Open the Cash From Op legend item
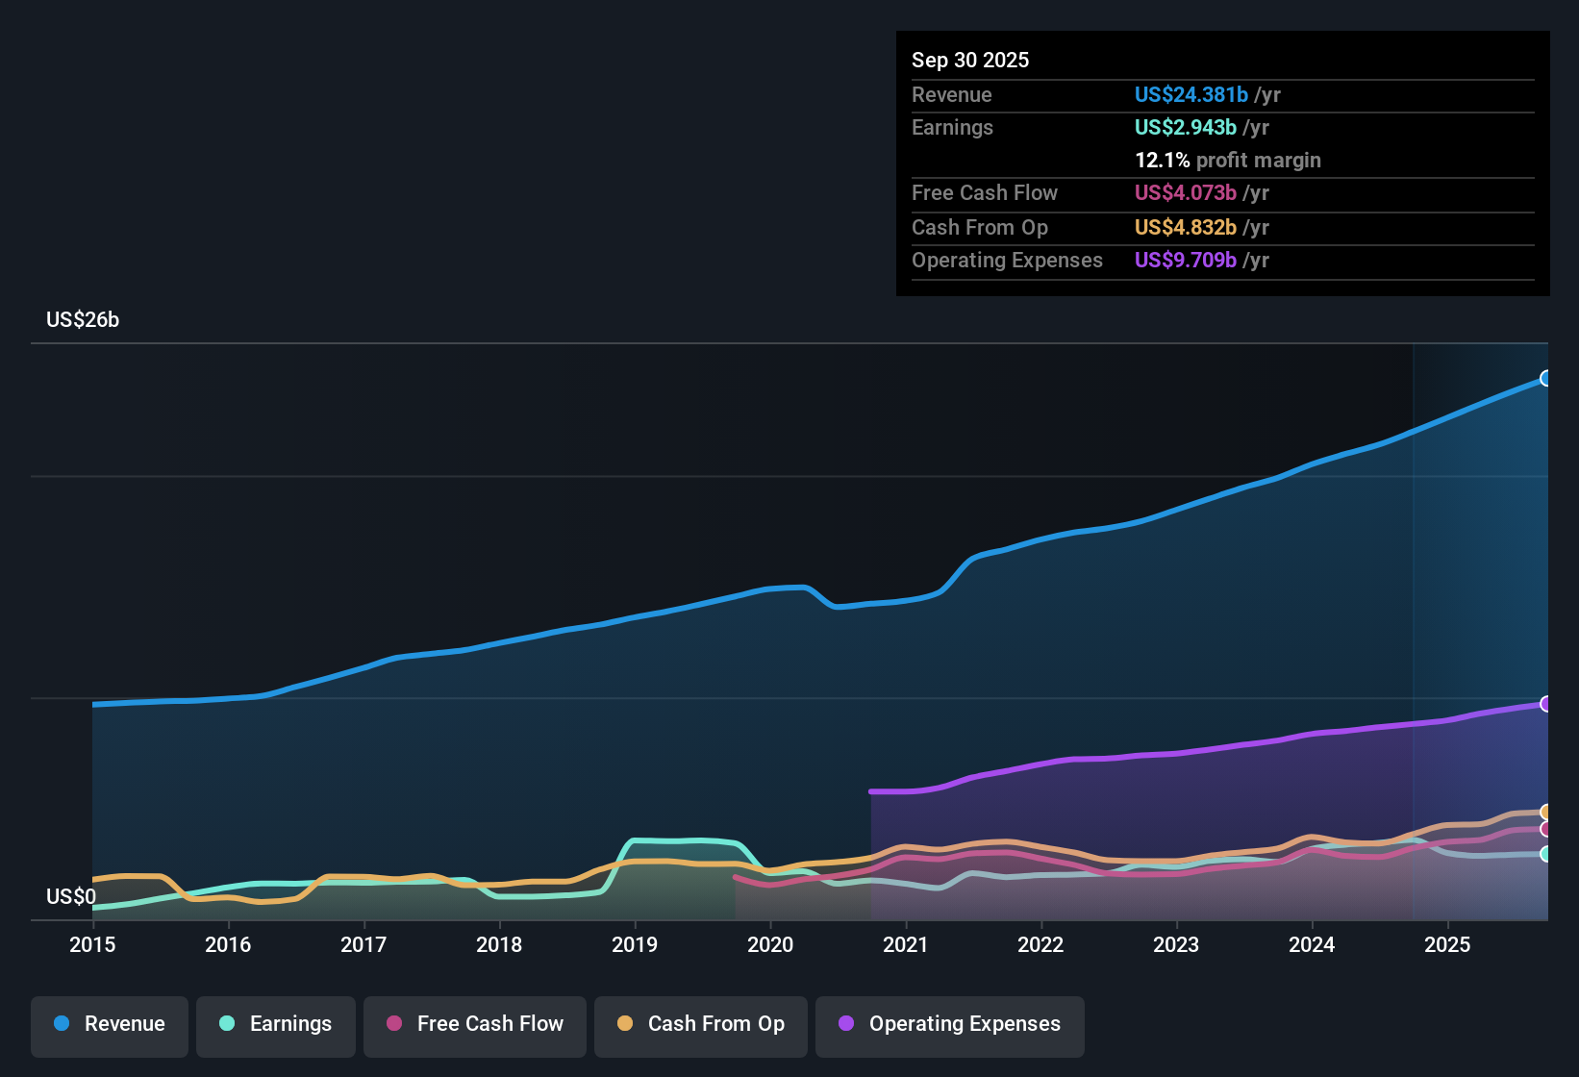The image size is (1579, 1077). click(x=700, y=1024)
